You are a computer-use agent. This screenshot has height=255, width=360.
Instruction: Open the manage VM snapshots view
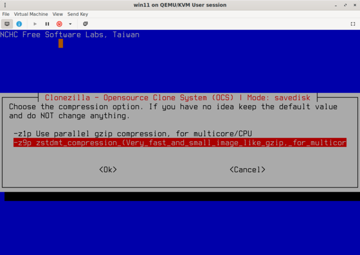tap(85, 24)
